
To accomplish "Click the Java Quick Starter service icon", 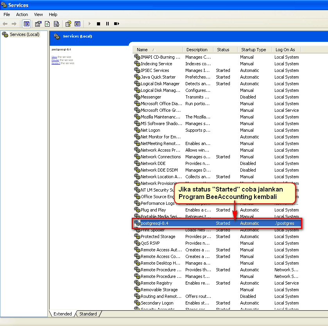I will (x=137, y=77).
